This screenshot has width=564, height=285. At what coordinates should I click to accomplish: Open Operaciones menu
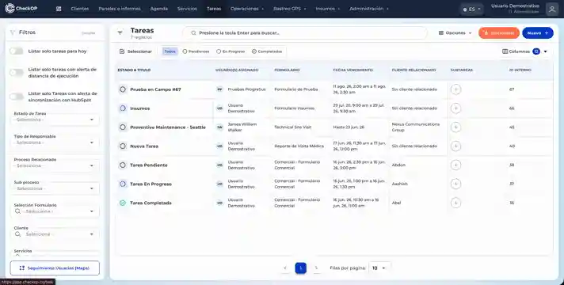click(247, 9)
